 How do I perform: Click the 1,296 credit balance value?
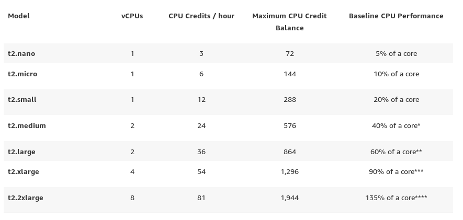click(x=289, y=171)
